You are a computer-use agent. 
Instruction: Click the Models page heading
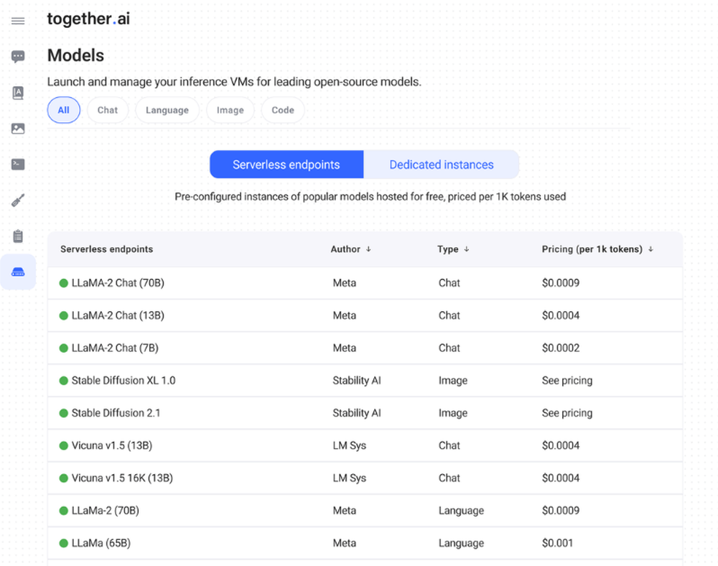[75, 55]
